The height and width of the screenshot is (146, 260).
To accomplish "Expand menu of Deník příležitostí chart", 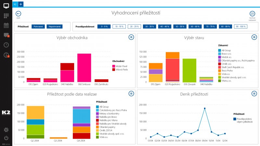I will pyautogui.click(x=254, y=93).
